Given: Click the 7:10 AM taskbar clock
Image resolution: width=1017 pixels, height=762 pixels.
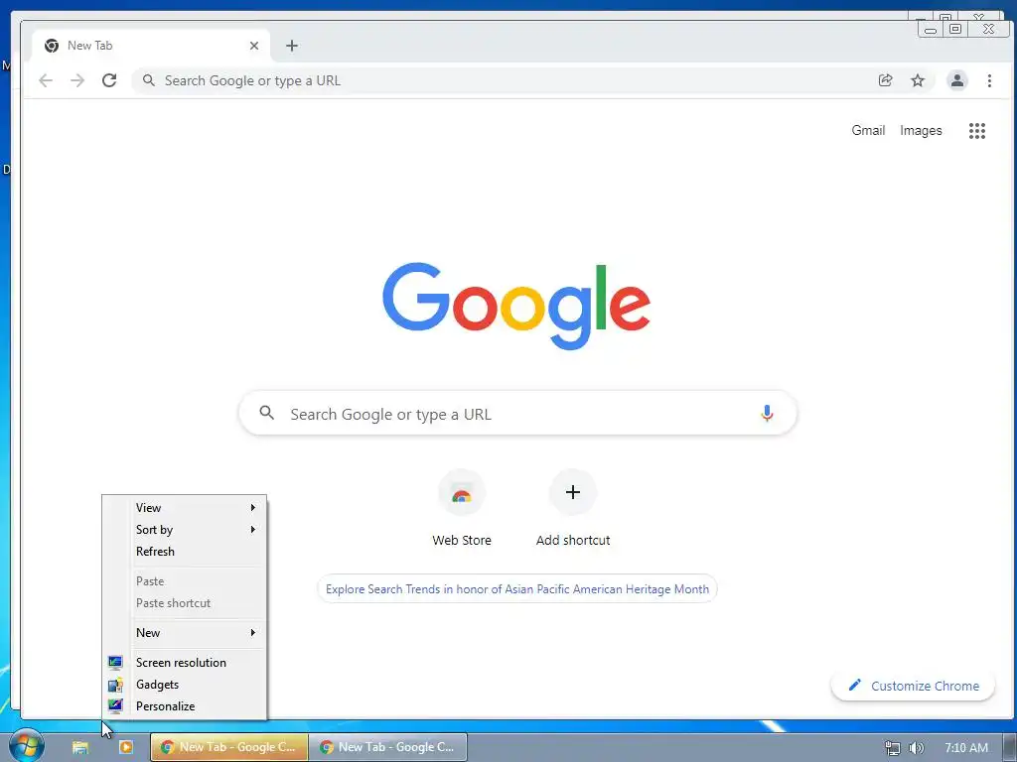Looking at the screenshot, I should [x=965, y=748].
